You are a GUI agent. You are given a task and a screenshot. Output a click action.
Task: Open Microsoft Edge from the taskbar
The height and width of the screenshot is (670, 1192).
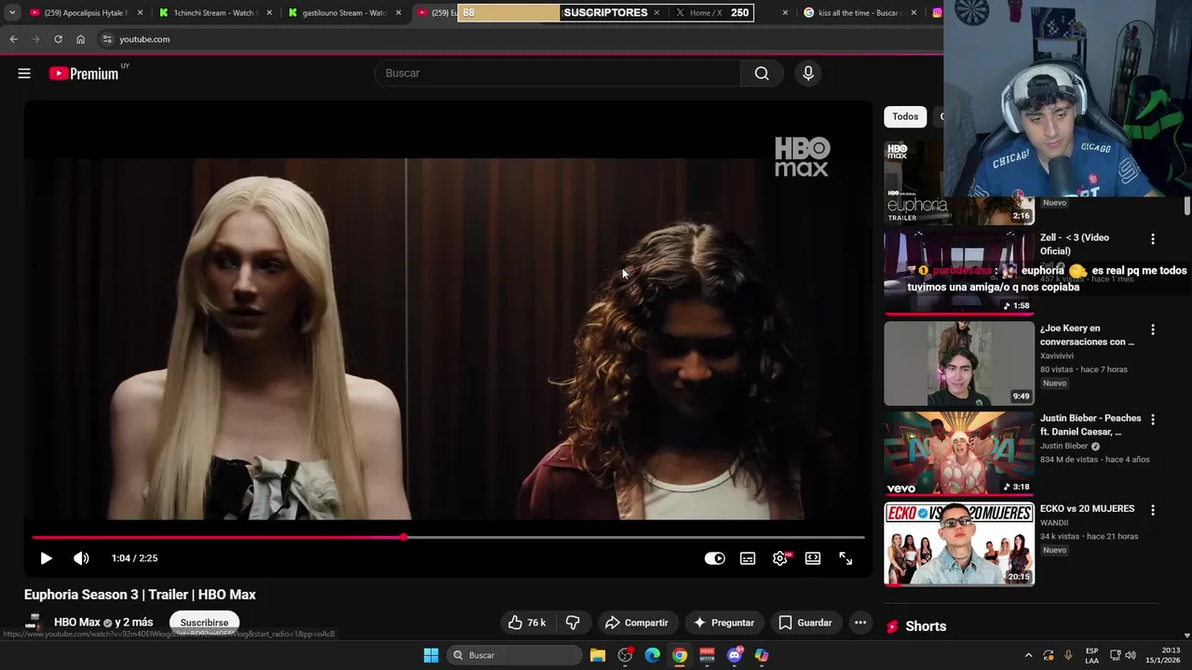point(653,655)
